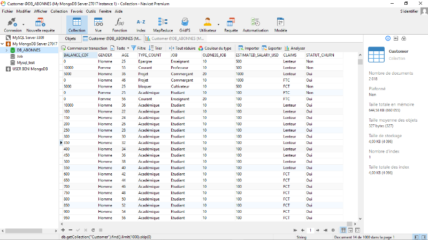
Task: Open the Texte dropdown arrow
Action: tap(127, 48)
